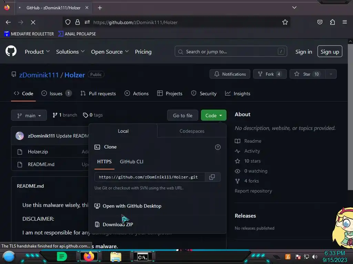Open Firefox hamburger application menu
Viewport: 353px width, 264px height.
click(344, 22)
